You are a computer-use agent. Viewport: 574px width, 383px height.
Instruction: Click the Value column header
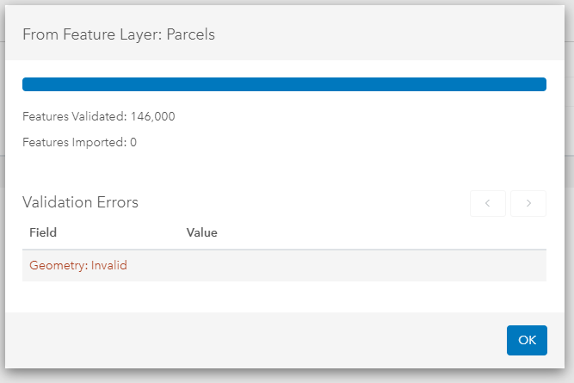click(202, 232)
